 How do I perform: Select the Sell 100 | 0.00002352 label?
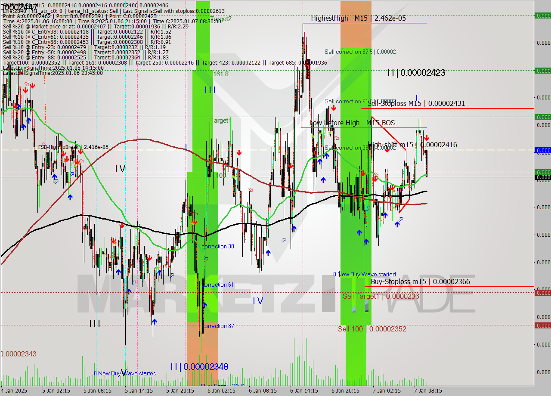(372, 328)
